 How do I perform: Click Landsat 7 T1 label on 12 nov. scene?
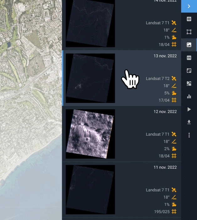tap(157, 134)
